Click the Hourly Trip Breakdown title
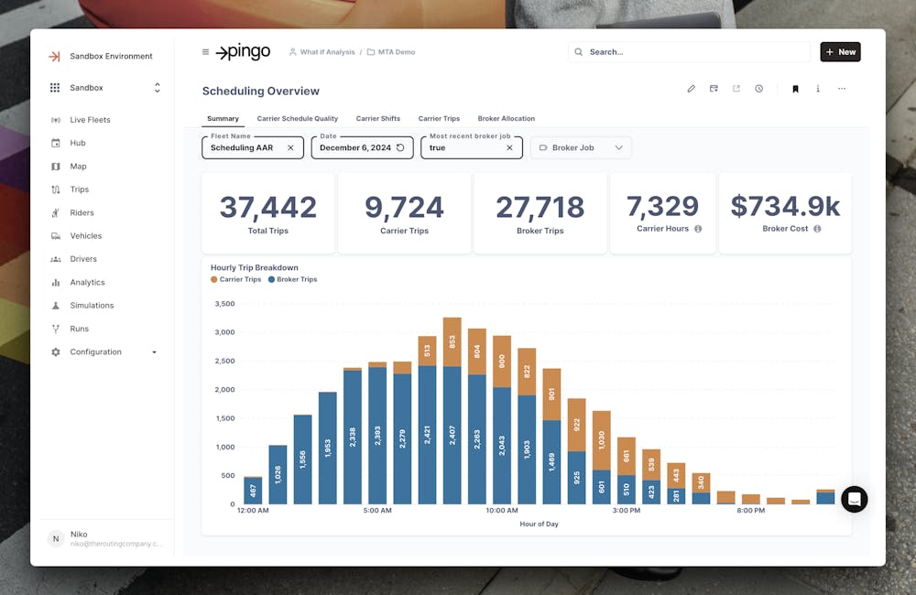 pyautogui.click(x=254, y=267)
